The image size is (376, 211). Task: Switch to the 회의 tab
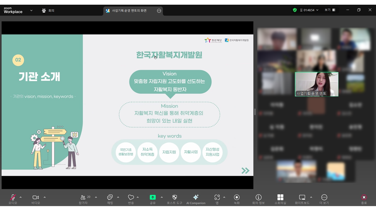48,11
